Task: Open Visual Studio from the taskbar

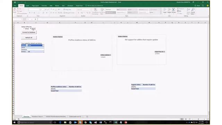Action: 95,122
